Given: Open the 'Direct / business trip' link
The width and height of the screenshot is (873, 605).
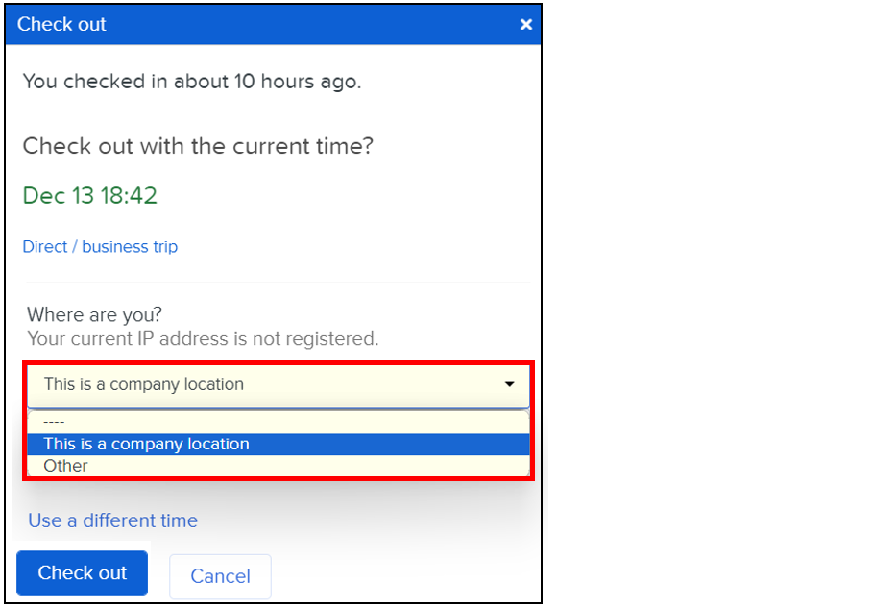Looking at the screenshot, I should [x=100, y=247].
